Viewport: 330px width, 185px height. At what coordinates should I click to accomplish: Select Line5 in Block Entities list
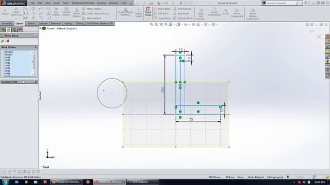click(7, 71)
